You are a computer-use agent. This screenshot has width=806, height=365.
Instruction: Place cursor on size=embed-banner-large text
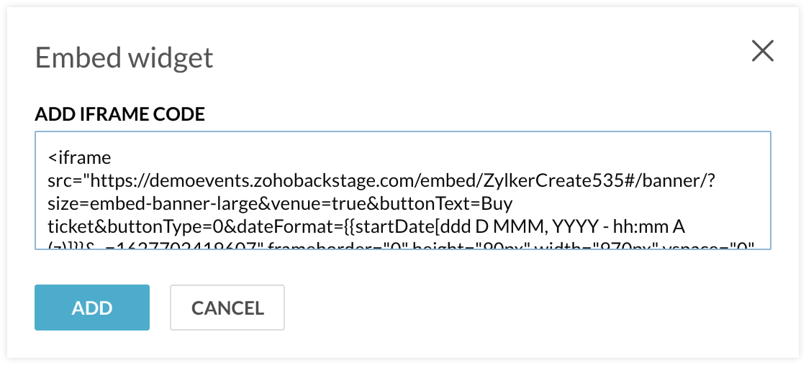click(136, 204)
